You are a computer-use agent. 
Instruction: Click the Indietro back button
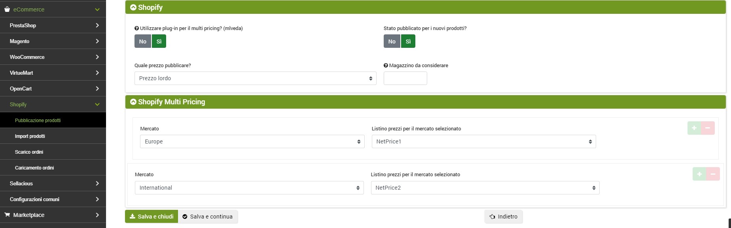[x=504, y=217]
